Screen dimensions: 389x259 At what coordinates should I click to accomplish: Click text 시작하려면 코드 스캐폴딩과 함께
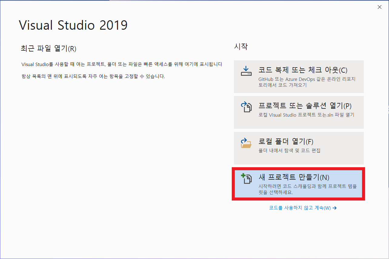(x=308, y=189)
